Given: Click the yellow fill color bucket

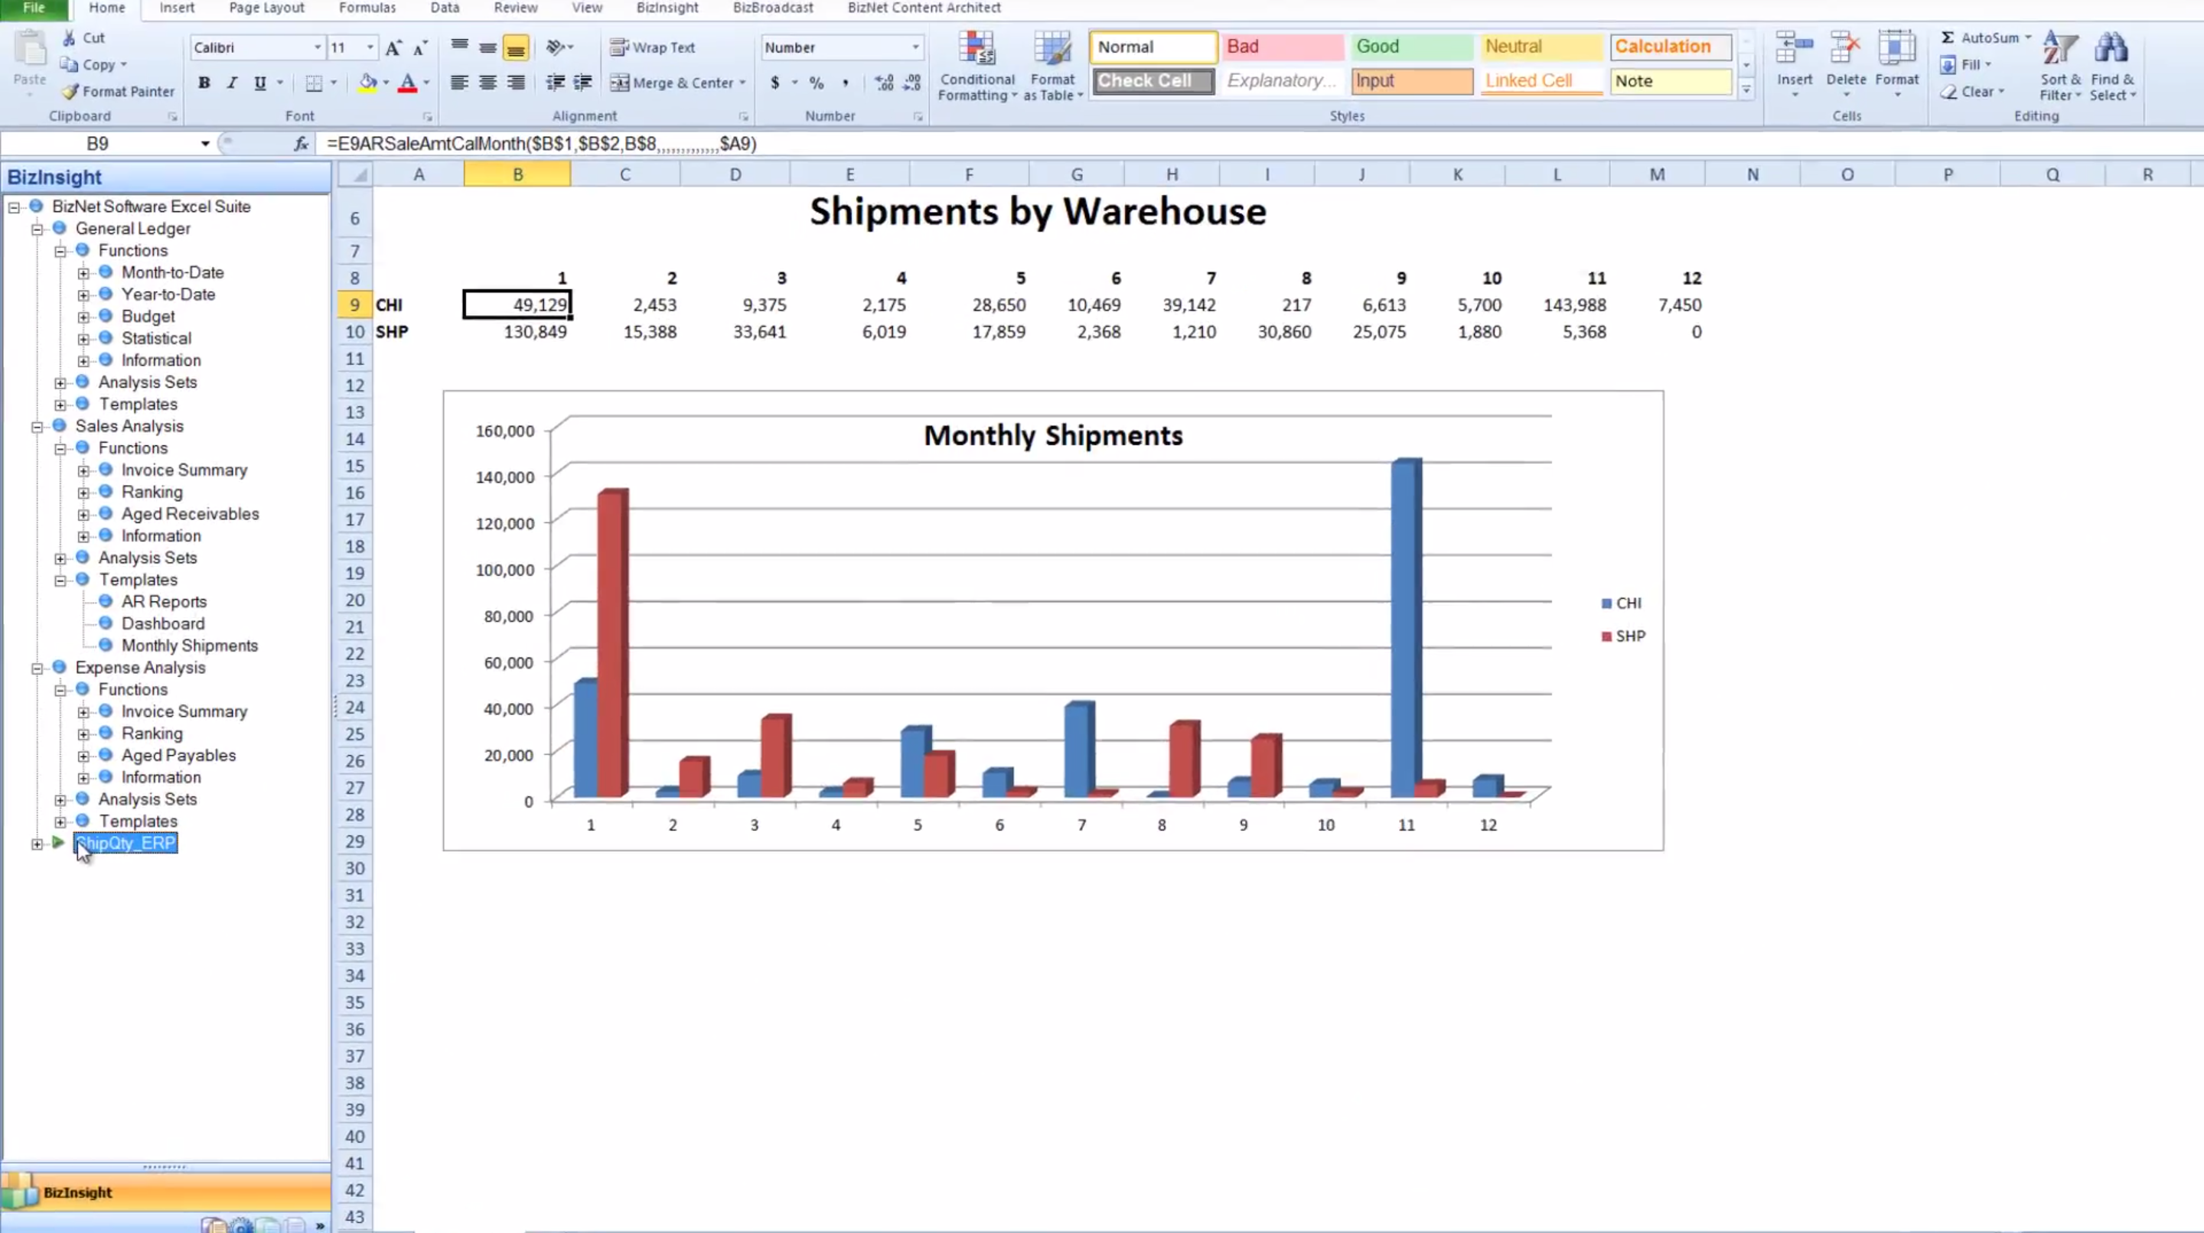Looking at the screenshot, I should pos(368,83).
